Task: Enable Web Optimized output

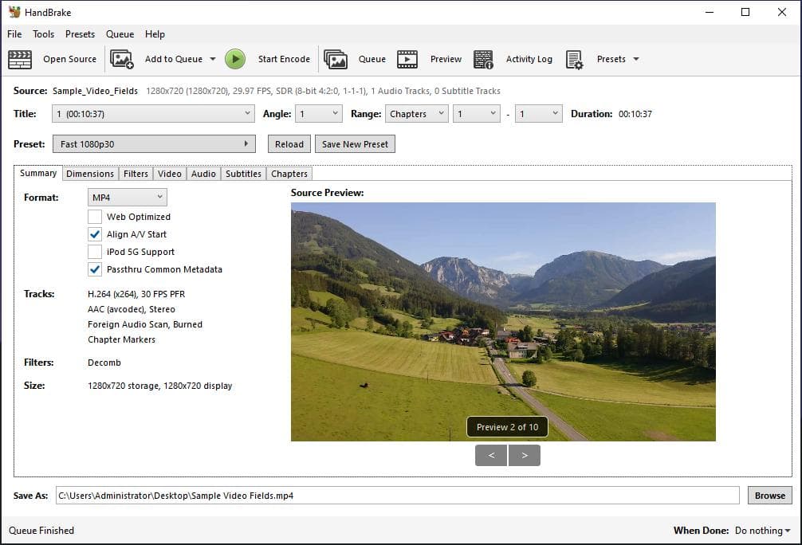Action: [x=95, y=216]
